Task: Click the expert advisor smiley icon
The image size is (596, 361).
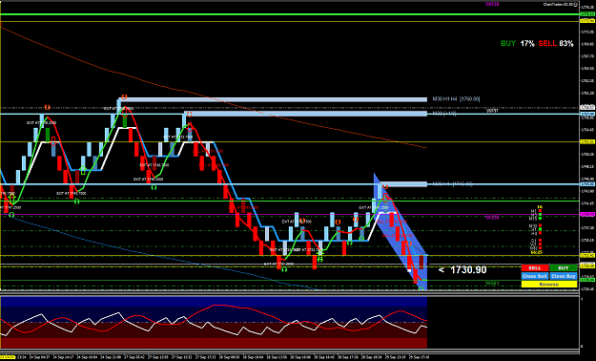Action: point(575,4)
